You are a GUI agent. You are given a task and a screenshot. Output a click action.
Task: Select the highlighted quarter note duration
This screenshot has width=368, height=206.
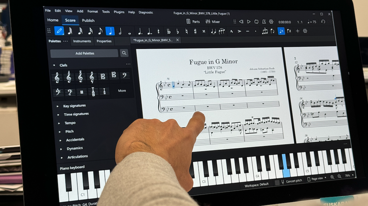click(x=110, y=31)
